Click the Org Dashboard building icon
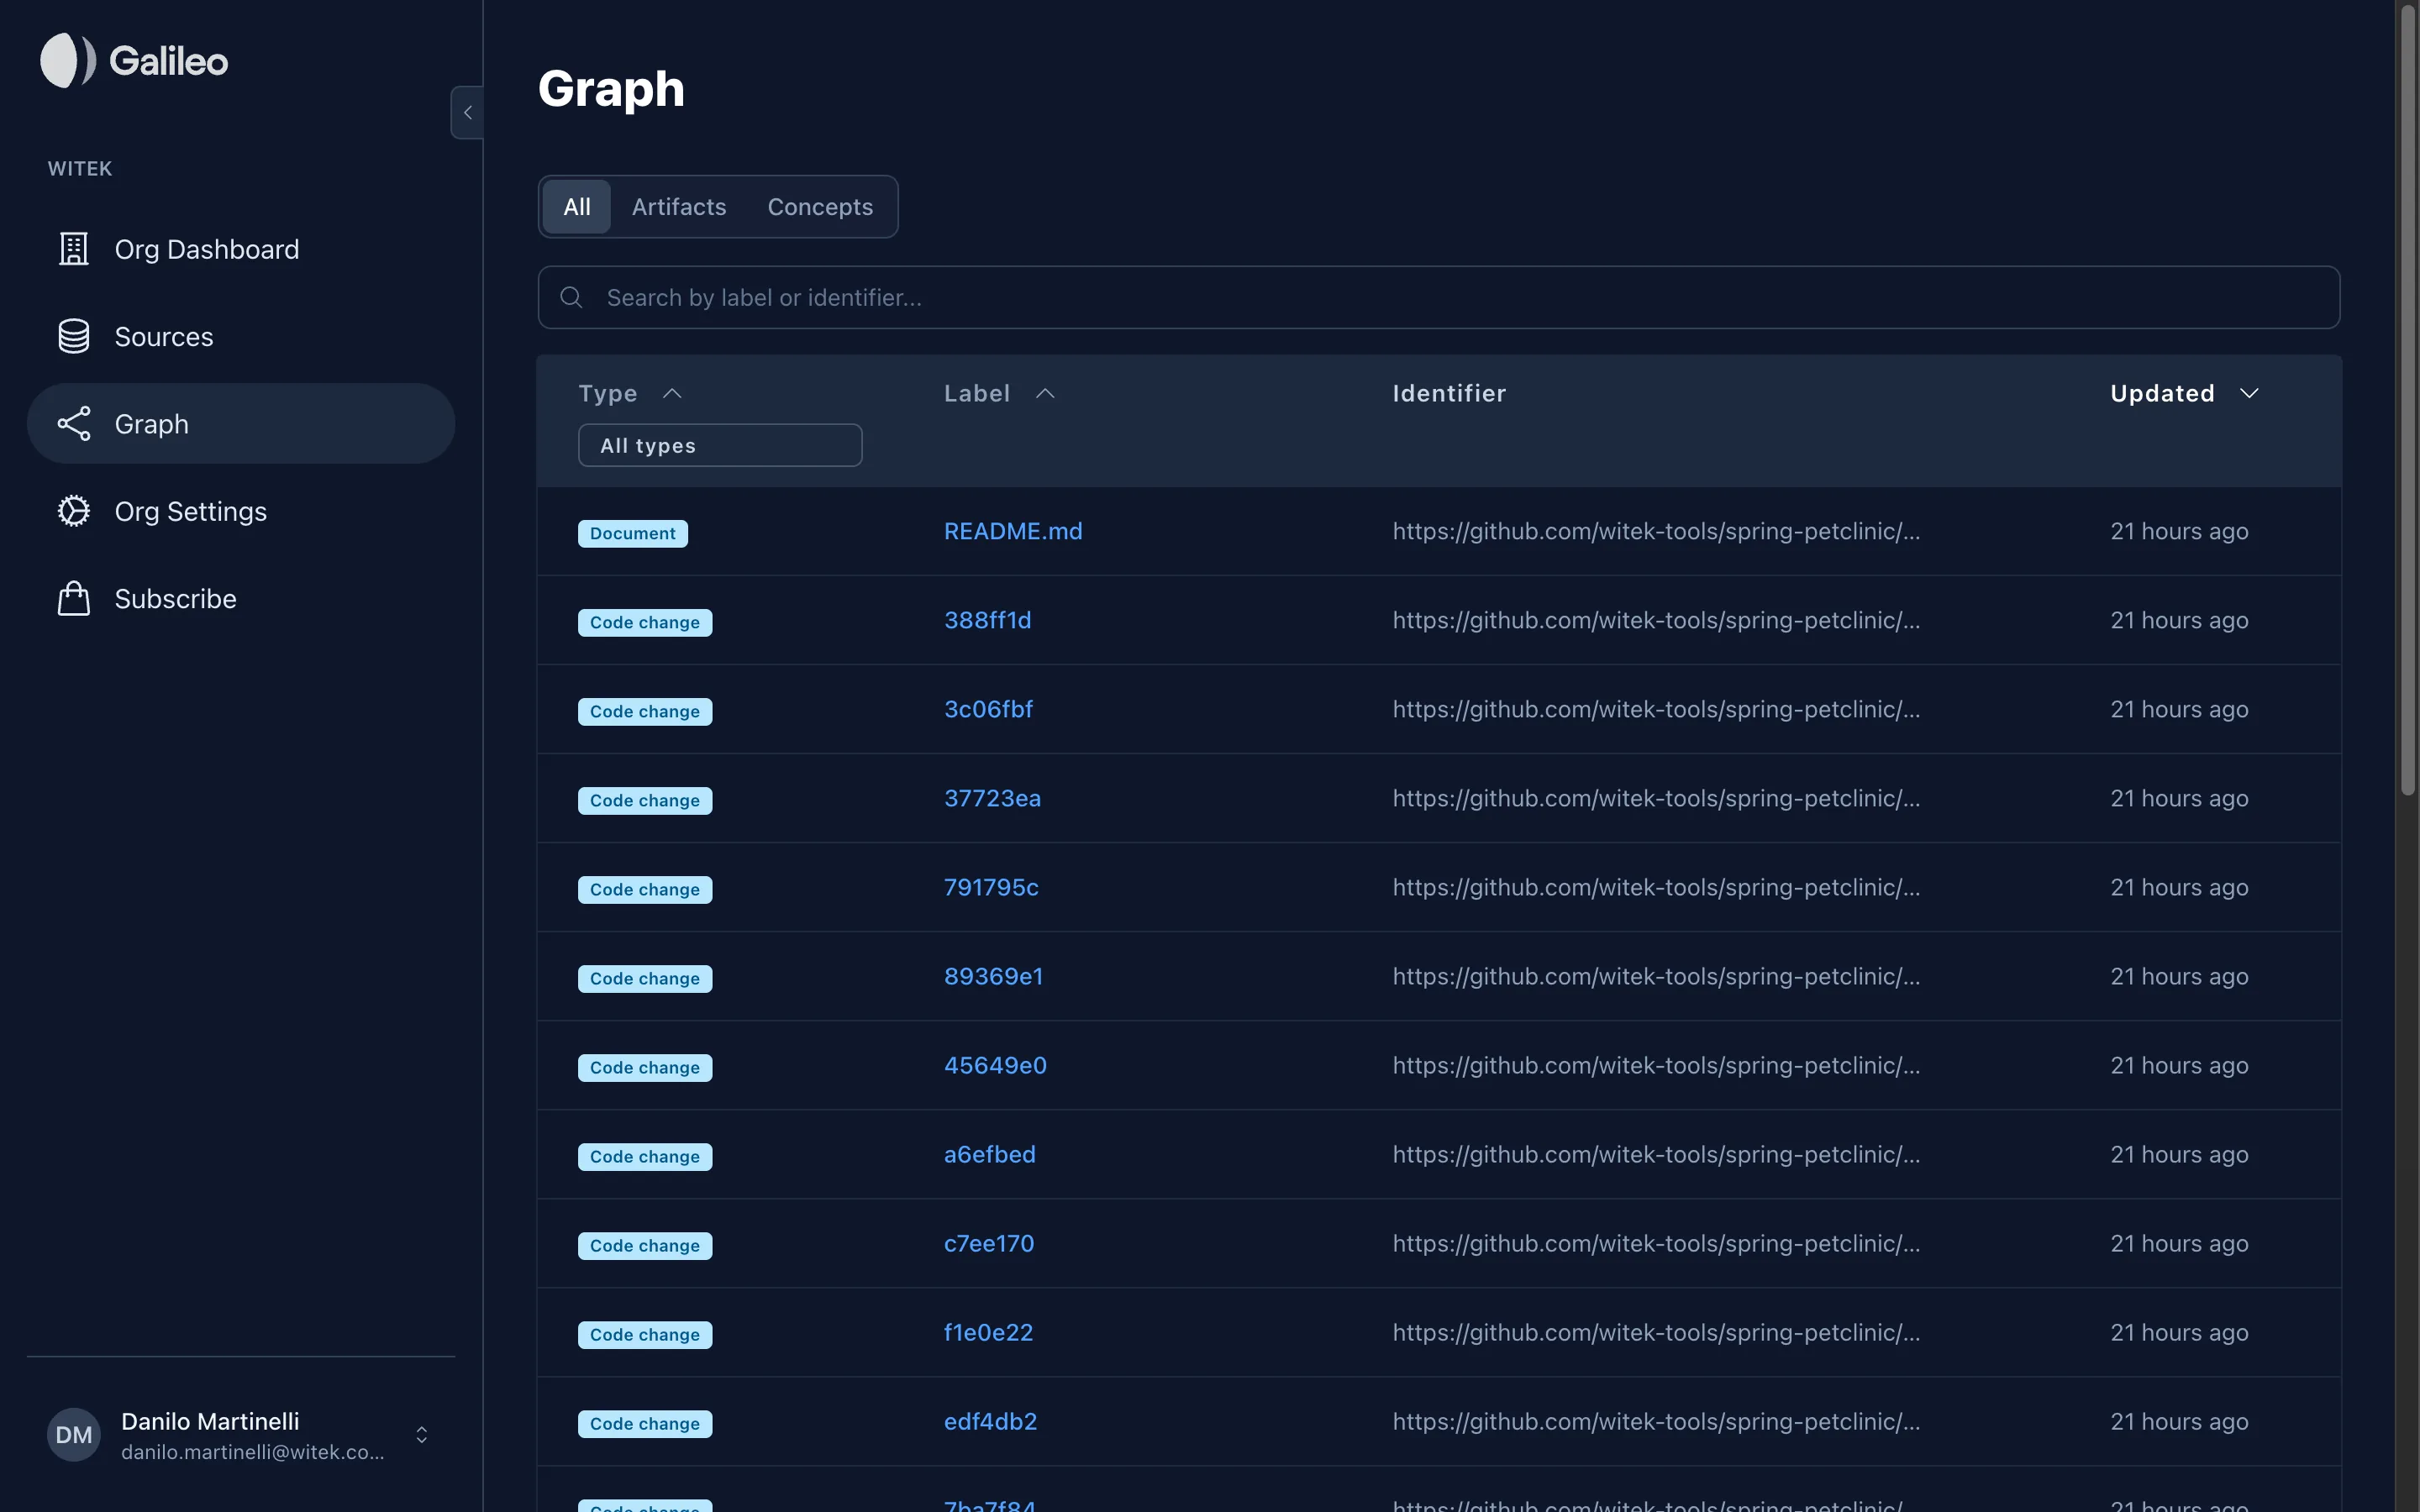The width and height of the screenshot is (2420, 1512). (x=74, y=249)
